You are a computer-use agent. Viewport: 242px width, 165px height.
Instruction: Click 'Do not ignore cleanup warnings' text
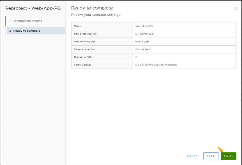(156, 65)
